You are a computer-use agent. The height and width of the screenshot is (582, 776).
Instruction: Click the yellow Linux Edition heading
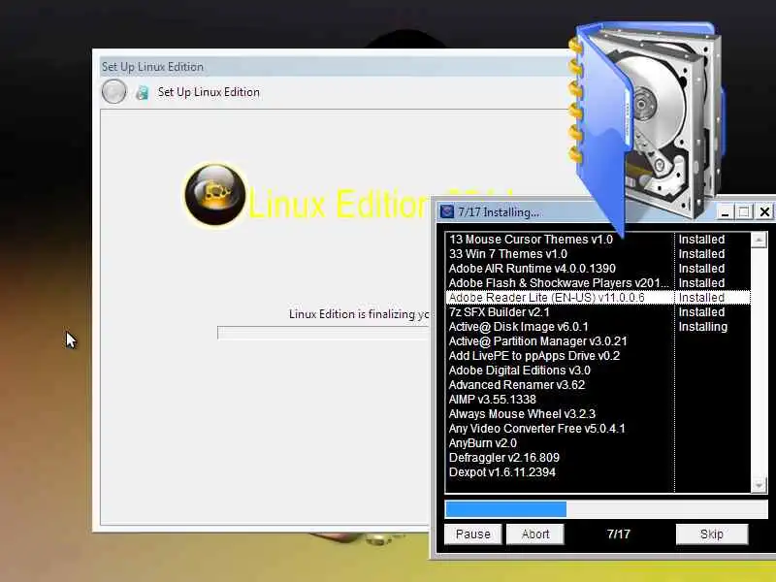tap(338, 204)
